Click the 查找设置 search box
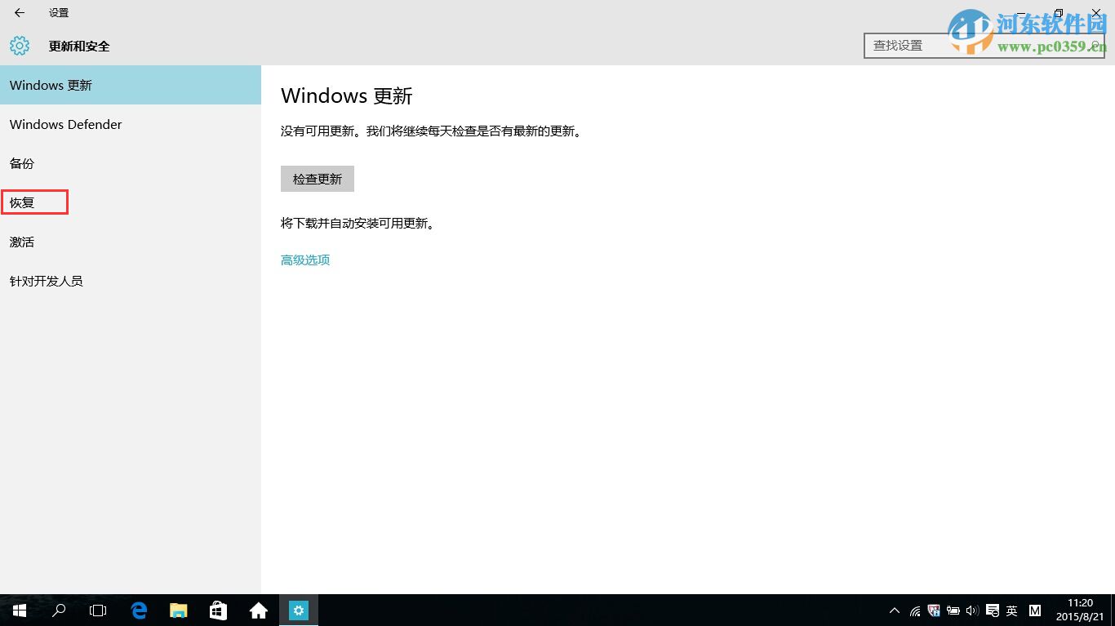 [939, 46]
